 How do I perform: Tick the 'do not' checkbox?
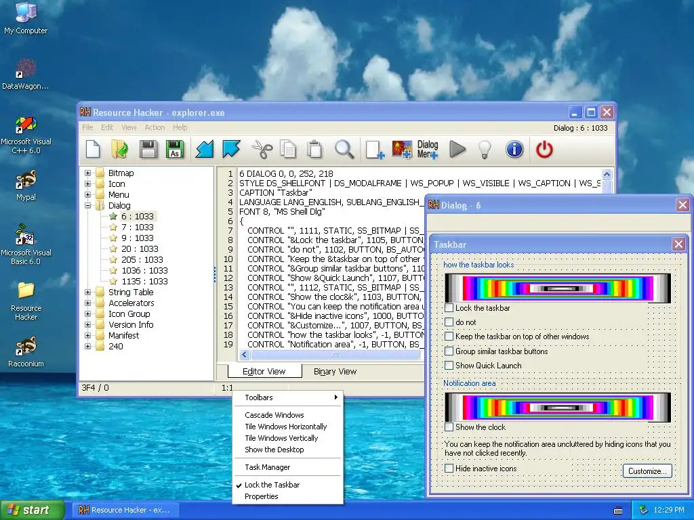pos(449,322)
